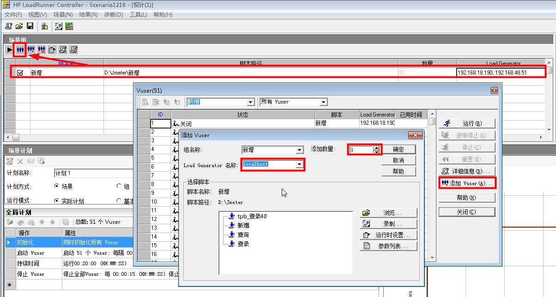The width and height of the screenshot is (556, 297).
Task: Click the Virtual Users icon in 场景组 toolbar
Action: [20, 49]
